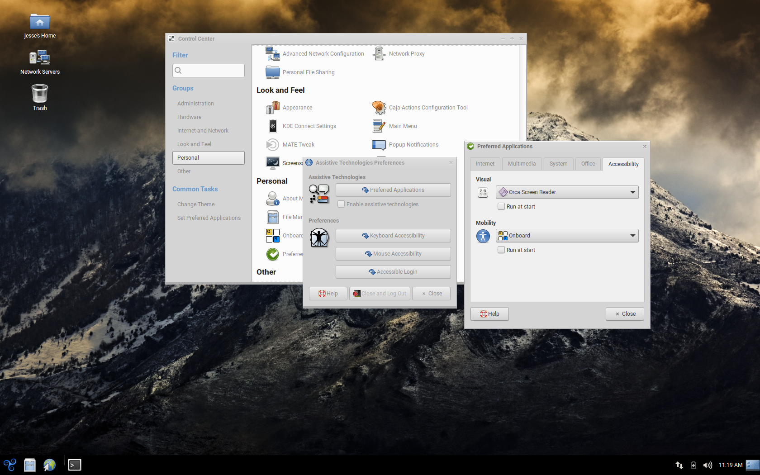Viewport: 760px width, 475px height.
Task: Click the Vitruvian man accessibility icon
Action: [319, 237]
